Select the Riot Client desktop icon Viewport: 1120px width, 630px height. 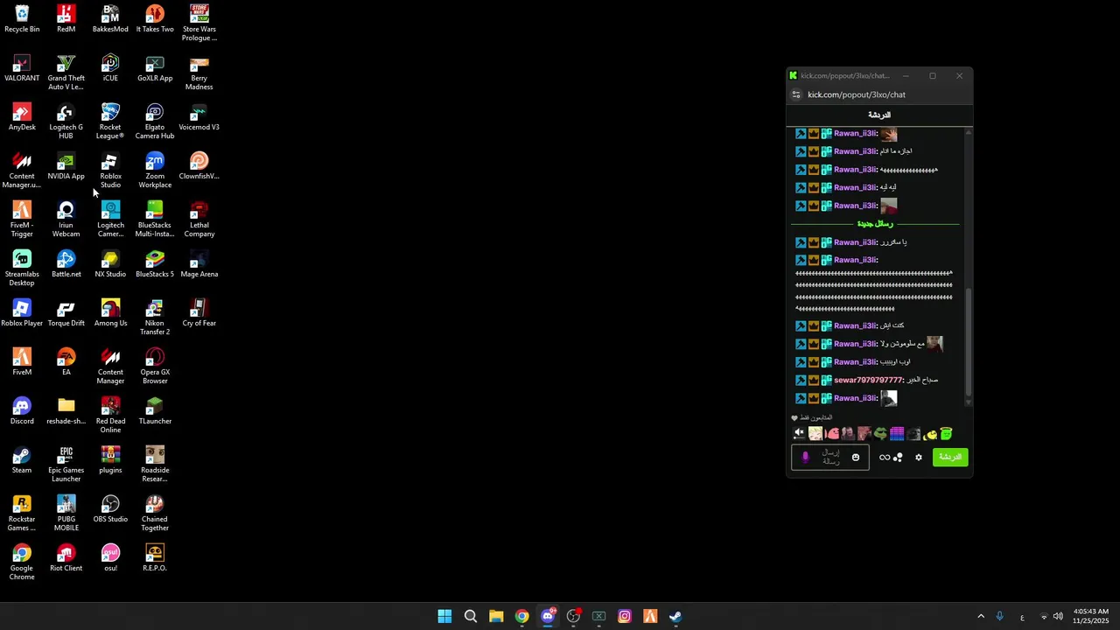(66, 558)
